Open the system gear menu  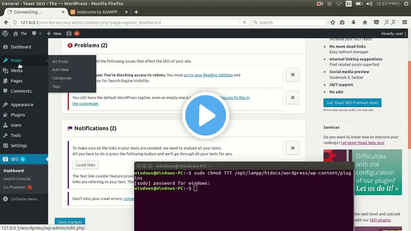406,4
